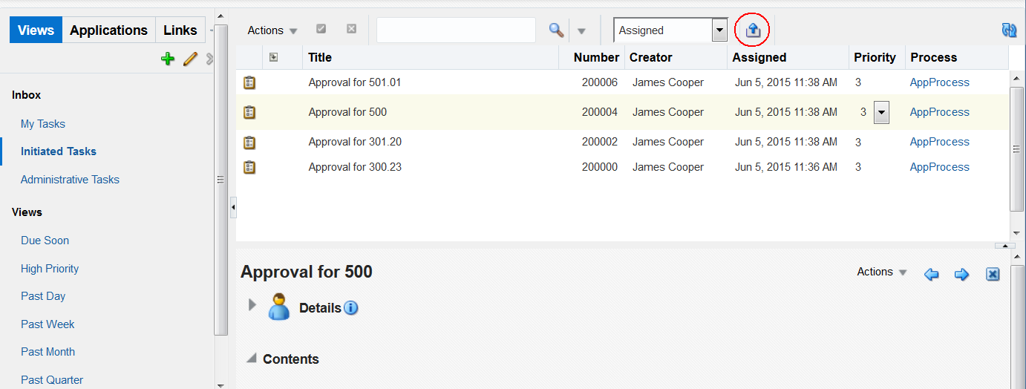
Task: Click the select-all column header icon
Action: click(x=273, y=57)
